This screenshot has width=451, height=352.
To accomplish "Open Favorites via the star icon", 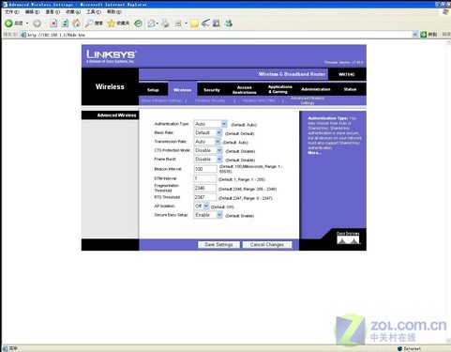I will (x=111, y=23).
